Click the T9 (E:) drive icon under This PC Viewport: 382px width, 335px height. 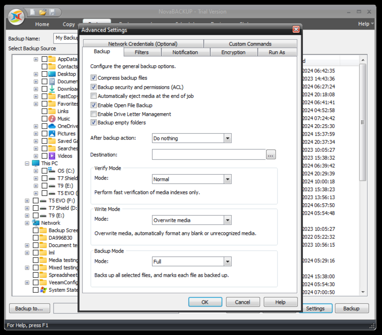(52, 186)
